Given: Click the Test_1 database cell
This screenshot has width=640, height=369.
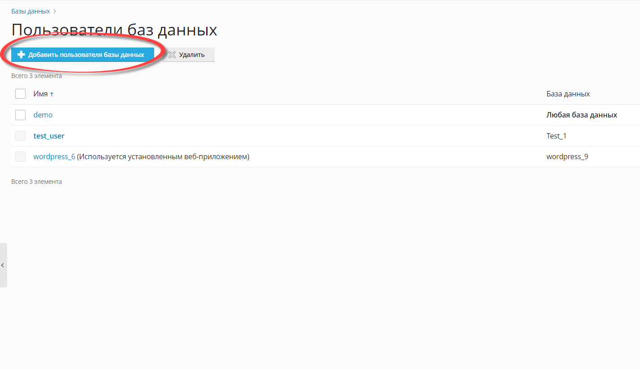Looking at the screenshot, I should [556, 136].
